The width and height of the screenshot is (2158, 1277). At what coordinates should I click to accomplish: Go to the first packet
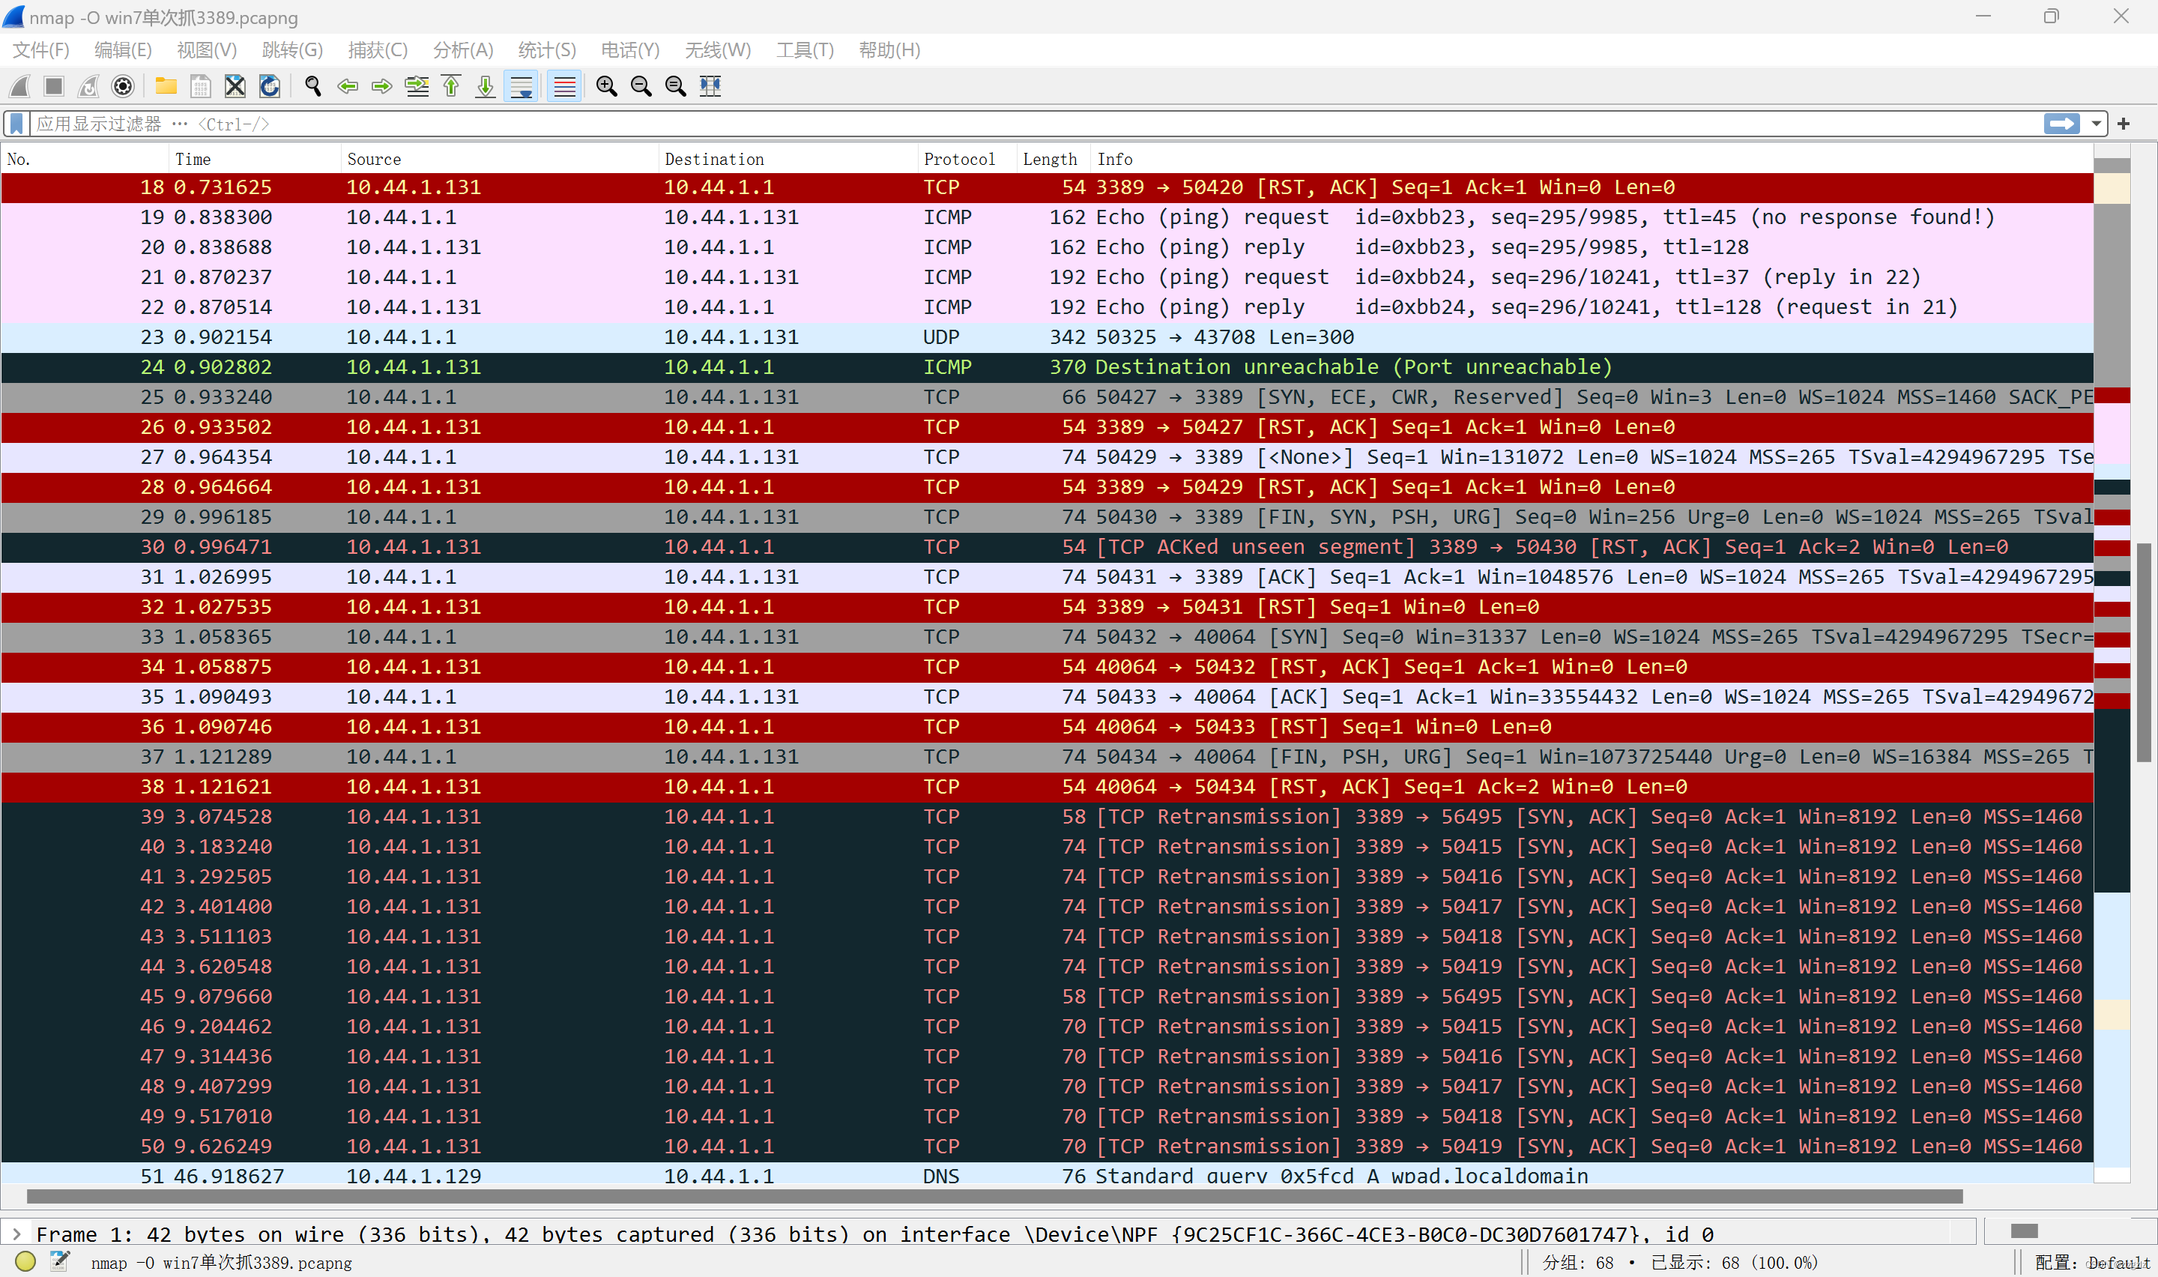click(x=450, y=86)
